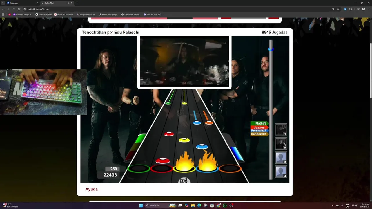Open Copilot from the taskbar
Image resolution: width=372 pixels, height=209 pixels.
click(186, 206)
